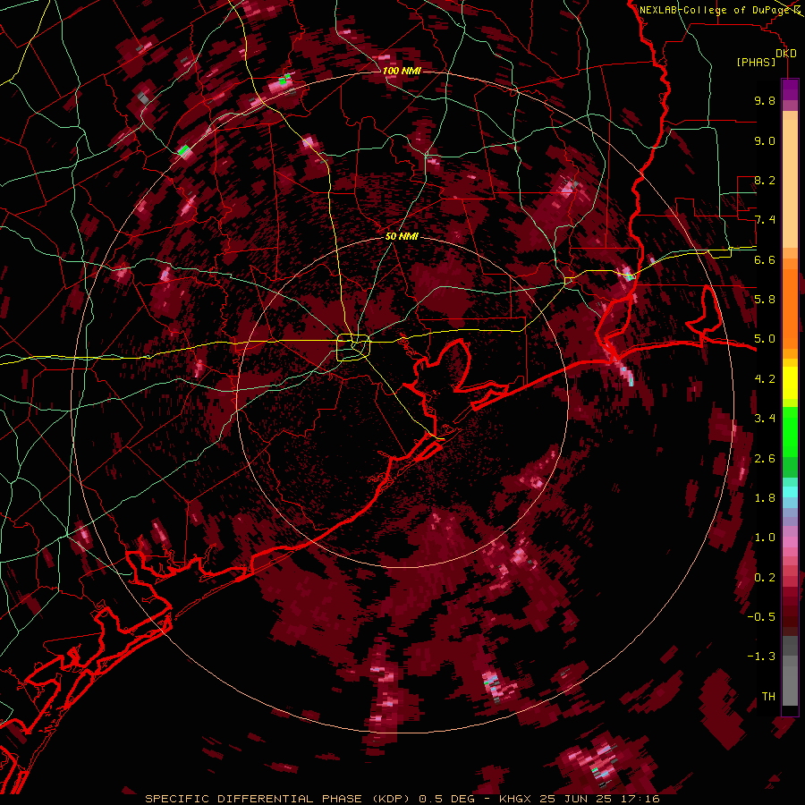Click the DKD label above the color bar

786,53
